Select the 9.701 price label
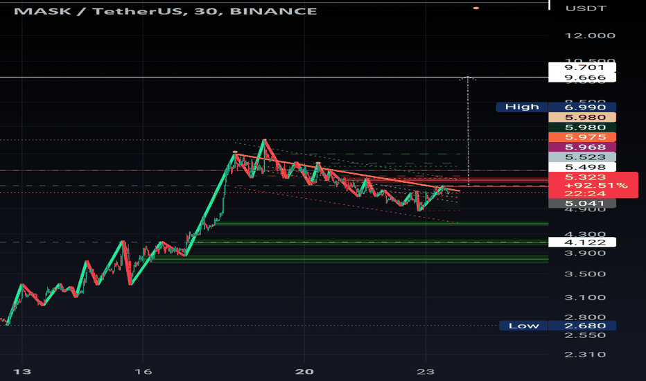Viewport: 646px width, 381px height. 582,68
